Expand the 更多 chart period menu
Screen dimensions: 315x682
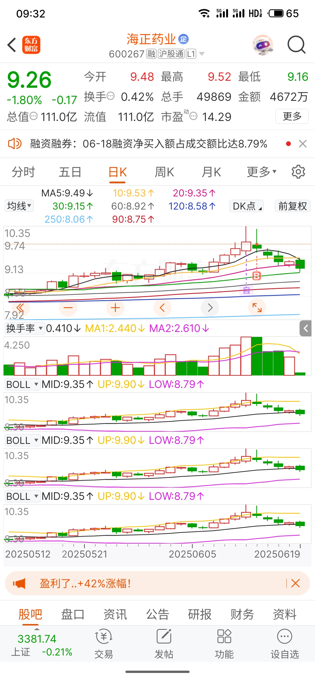(x=262, y=172)
